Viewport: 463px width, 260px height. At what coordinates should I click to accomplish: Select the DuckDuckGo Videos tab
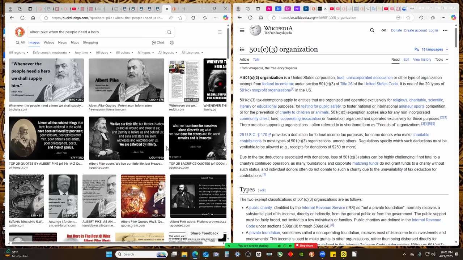[49, 43]
